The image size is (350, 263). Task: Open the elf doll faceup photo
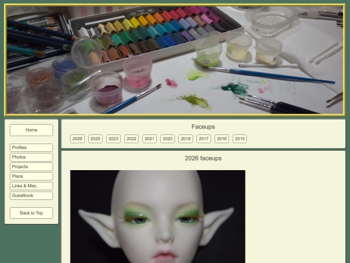157,216
